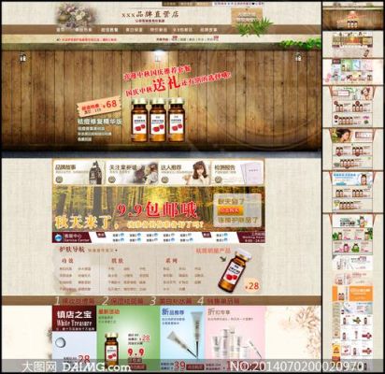Expand the 护肤导航 quick-find dropdown arrow
The width and height of the screenshot is (385, 374).
point(116,251)
